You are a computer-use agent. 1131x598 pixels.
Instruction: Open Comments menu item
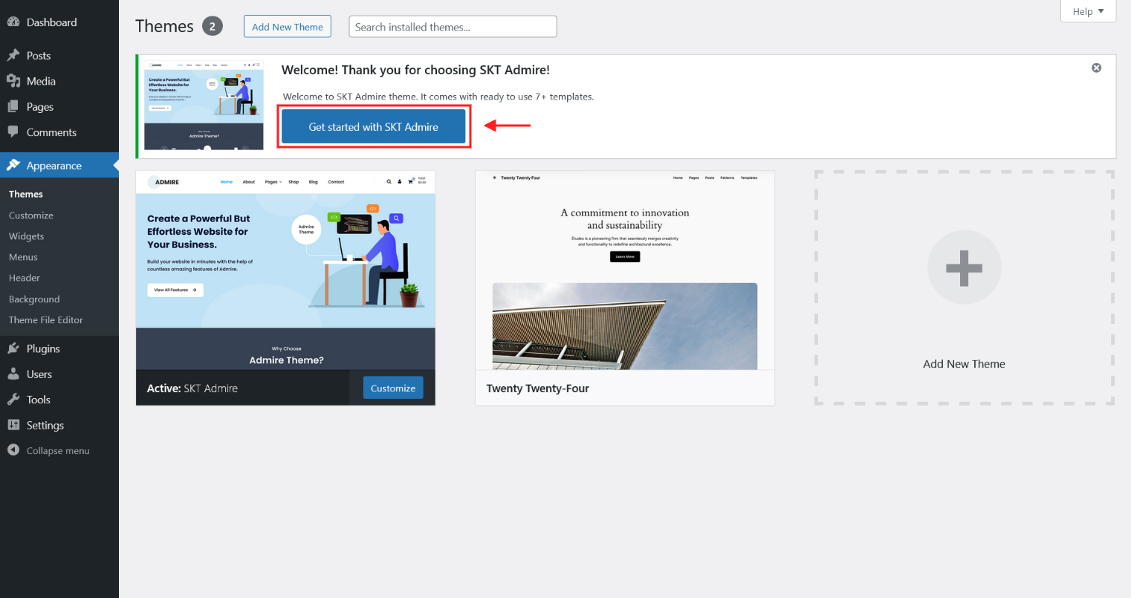click(59, 132)
